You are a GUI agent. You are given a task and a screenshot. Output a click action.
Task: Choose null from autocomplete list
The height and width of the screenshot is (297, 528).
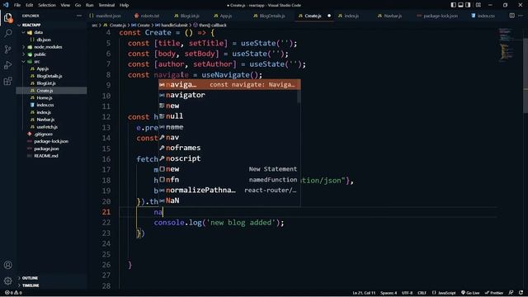[x=229, y=116]
